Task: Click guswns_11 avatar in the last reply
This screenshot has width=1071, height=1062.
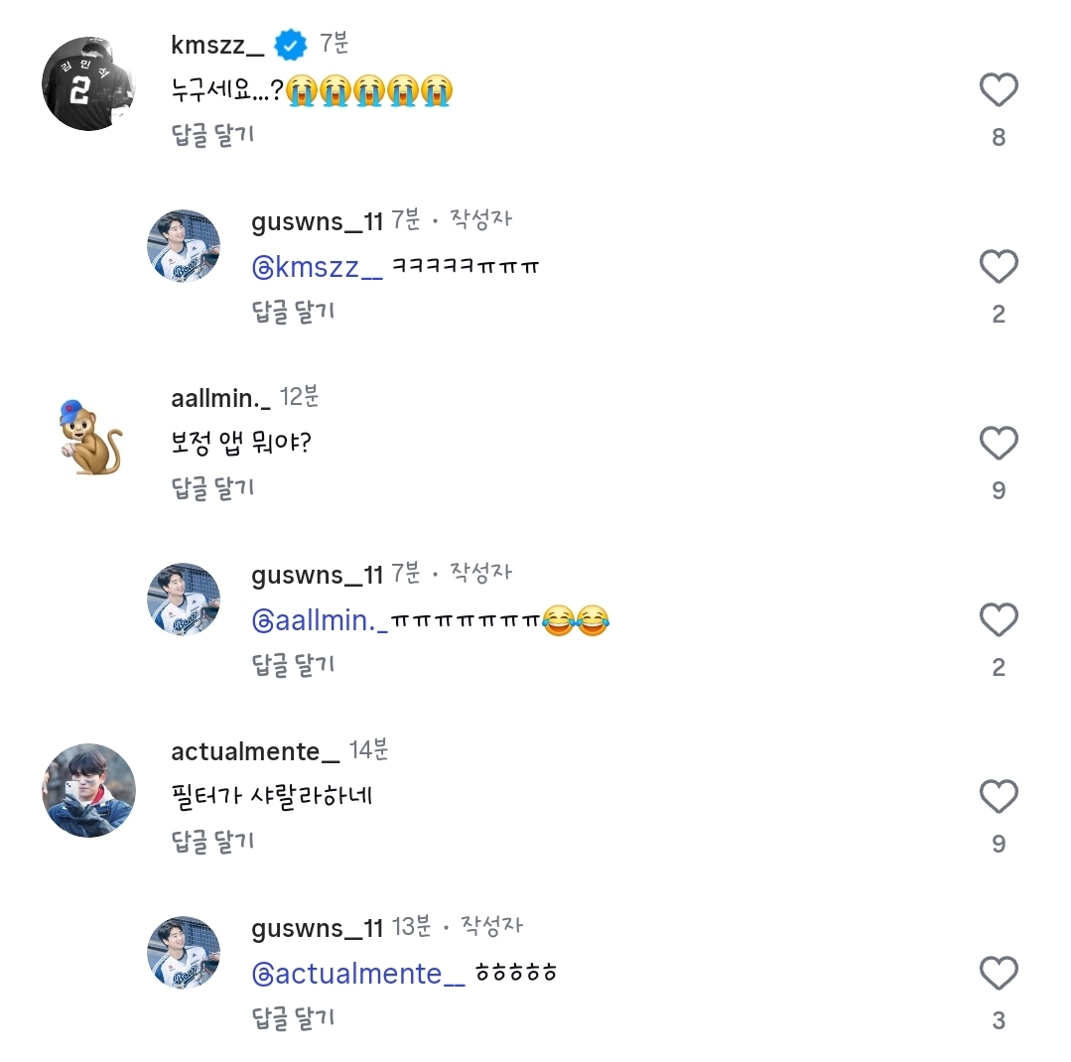Action: (184, 952)
